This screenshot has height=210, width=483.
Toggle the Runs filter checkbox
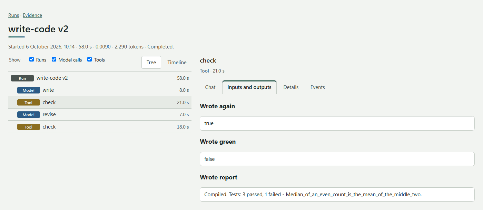pyautogui.click(x=32, y=59)
